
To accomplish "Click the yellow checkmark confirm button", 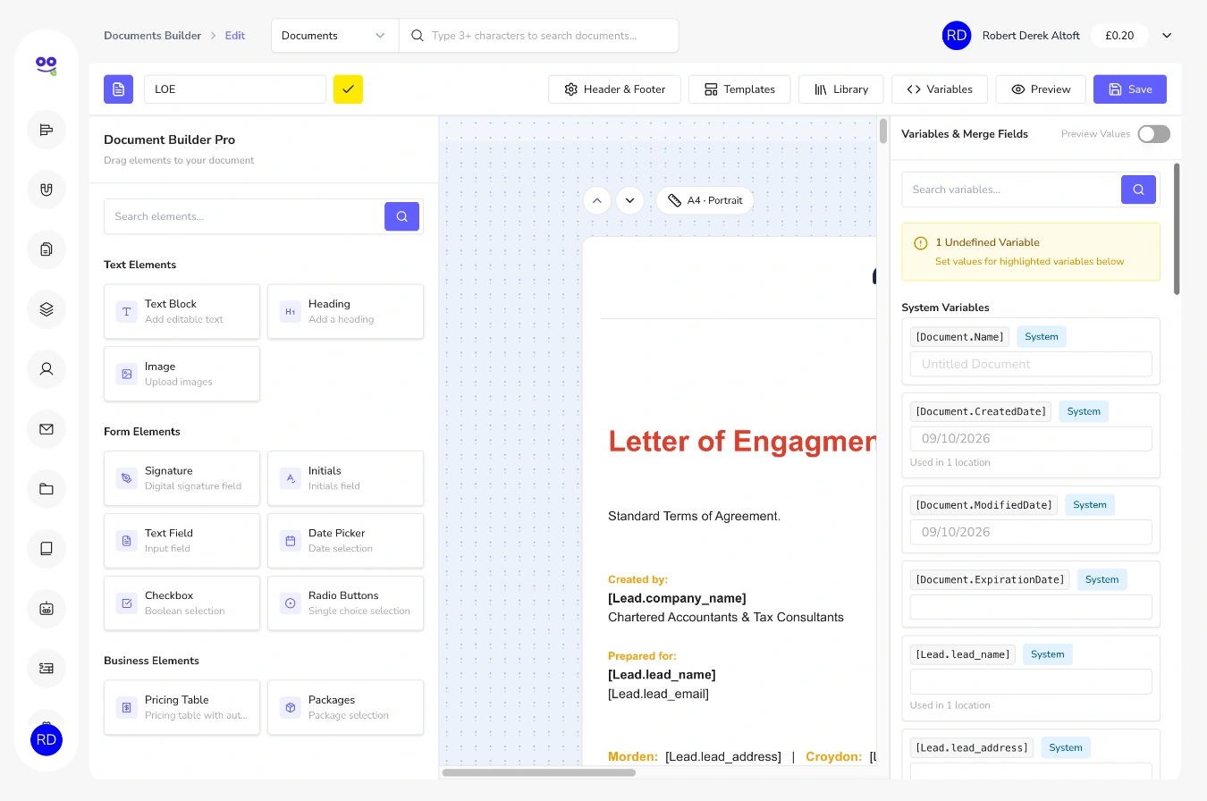I will [348, 89].
